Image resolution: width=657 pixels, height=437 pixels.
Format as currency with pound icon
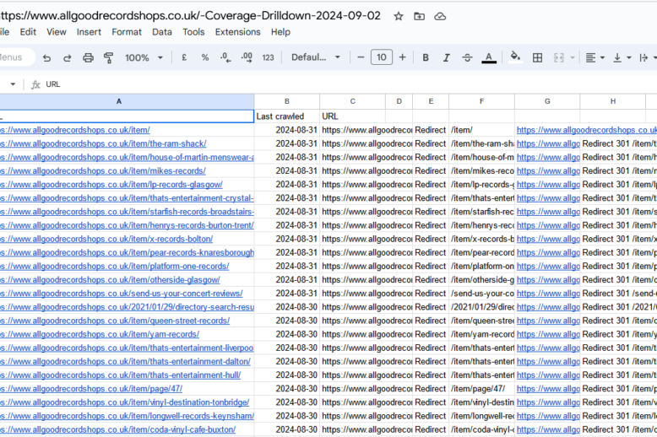click(184, 57)
